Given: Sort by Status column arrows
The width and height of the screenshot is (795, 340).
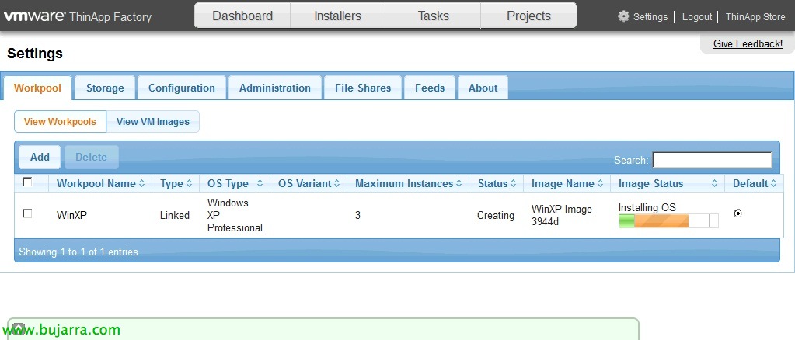Looking at the screenshot, I should pyautogui.click(x=513, y=183).
